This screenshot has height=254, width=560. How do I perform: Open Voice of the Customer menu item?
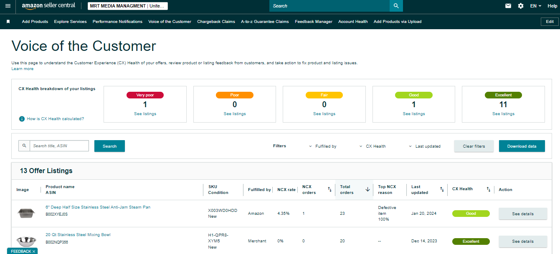coord(170,22)
